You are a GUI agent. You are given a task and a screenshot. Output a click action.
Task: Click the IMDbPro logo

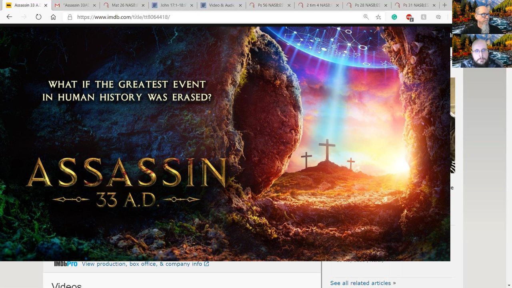coord(66,264)
